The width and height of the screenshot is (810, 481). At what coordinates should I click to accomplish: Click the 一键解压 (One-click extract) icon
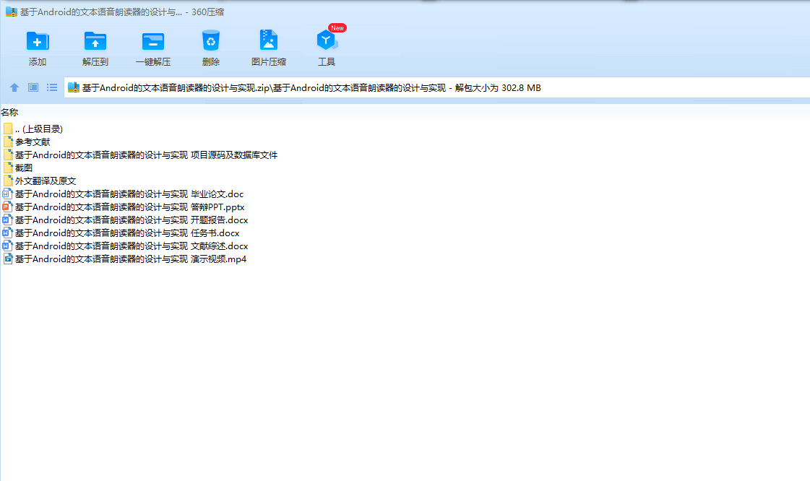[153, 42]
